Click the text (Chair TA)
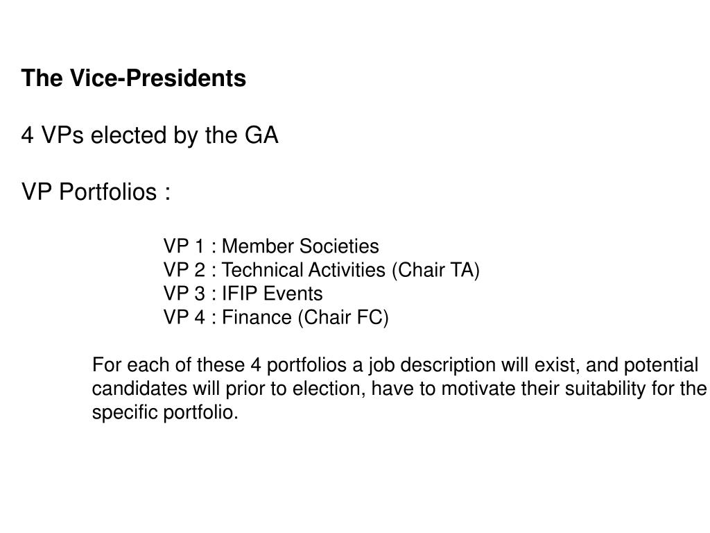The height and width of the screenshot is (533, 710). click(435, 270)
